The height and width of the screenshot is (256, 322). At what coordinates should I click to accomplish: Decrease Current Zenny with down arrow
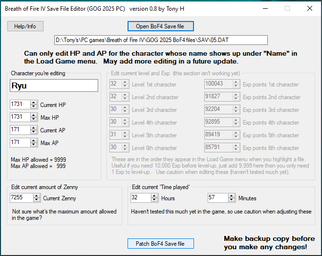click(37, 200)
